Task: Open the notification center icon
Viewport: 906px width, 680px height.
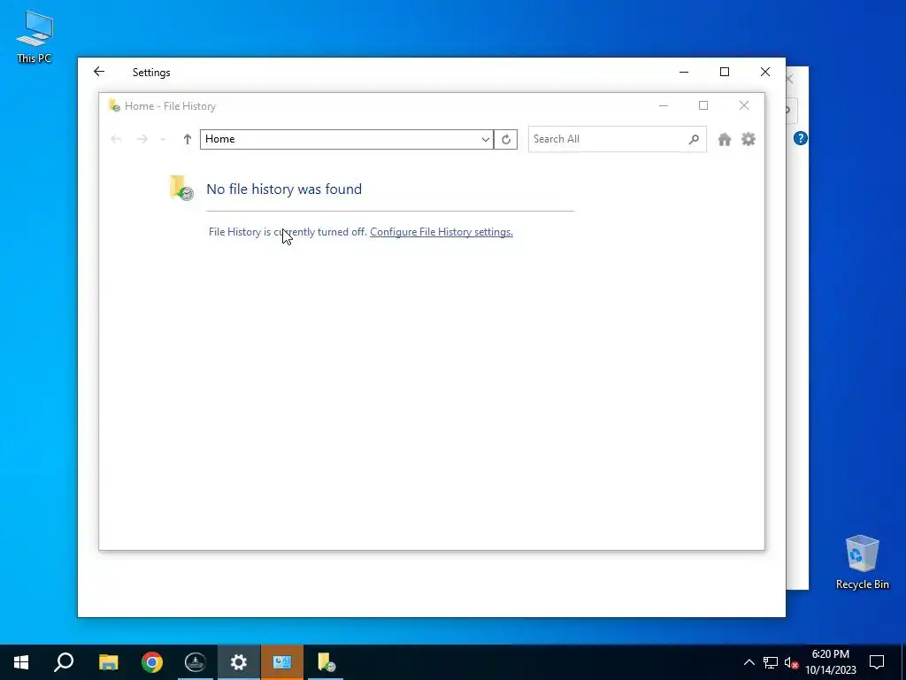Action: [x=877, y=662]
